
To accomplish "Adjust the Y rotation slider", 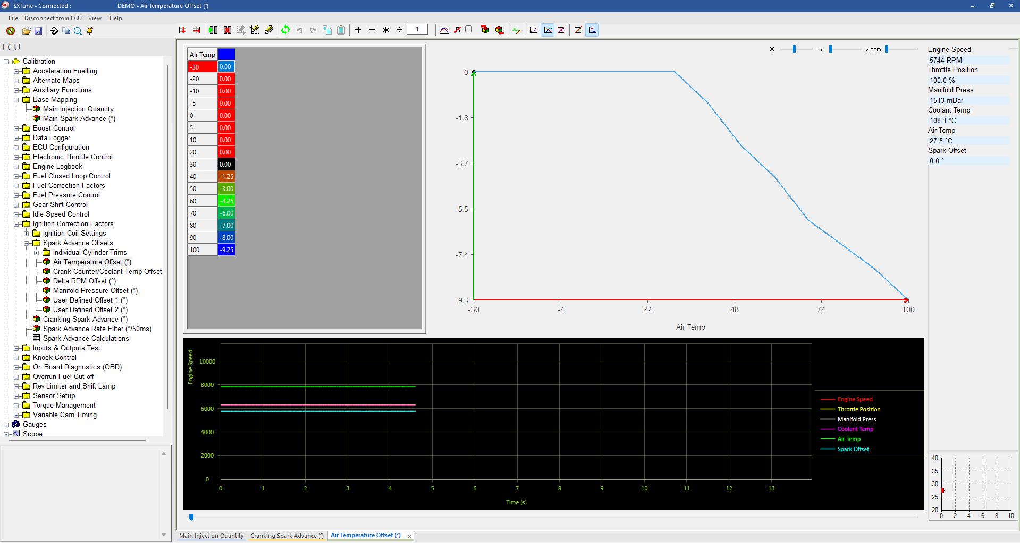I will (831, 49).
